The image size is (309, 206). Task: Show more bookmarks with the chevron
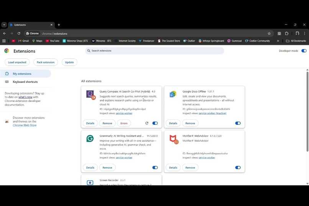pos(278,41)
